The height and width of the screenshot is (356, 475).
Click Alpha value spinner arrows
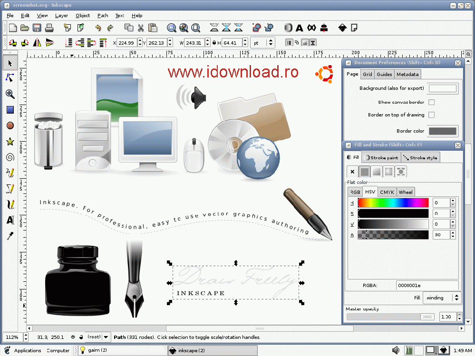pyautogui.click(x=453, y=235)
